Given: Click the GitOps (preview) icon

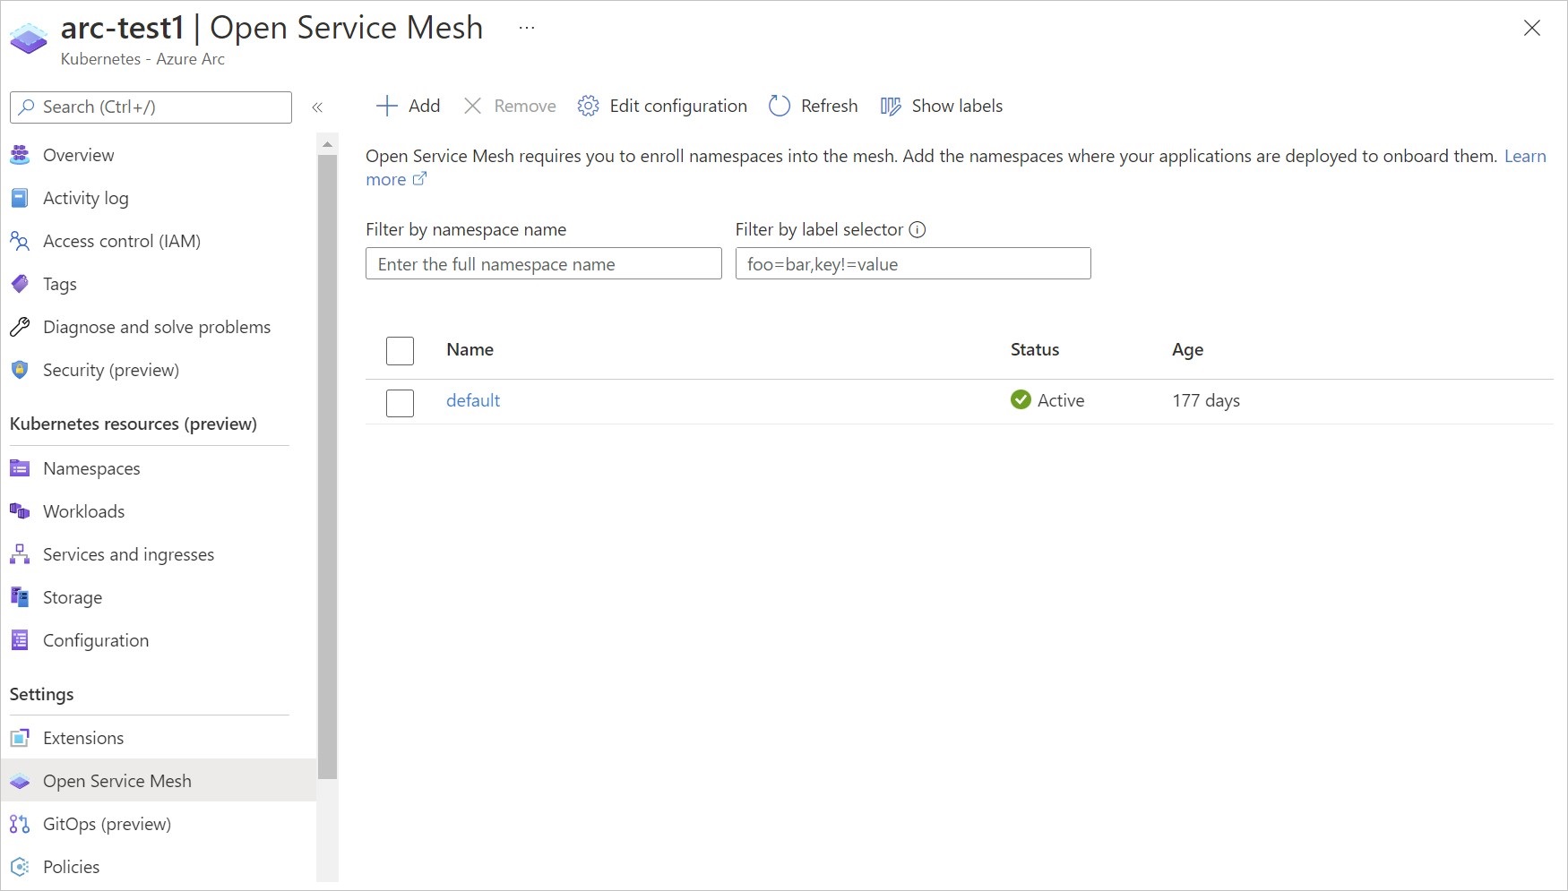Looking at the screenshot, I should pyautogui.click(x=20, y=824).
